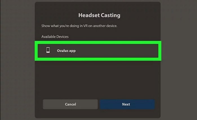Click the word Headset in the title
Viewport: 197px width, 120px height.
tap(89, 15)
